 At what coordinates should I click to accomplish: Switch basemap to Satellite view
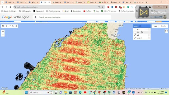(x=163, y=26)
